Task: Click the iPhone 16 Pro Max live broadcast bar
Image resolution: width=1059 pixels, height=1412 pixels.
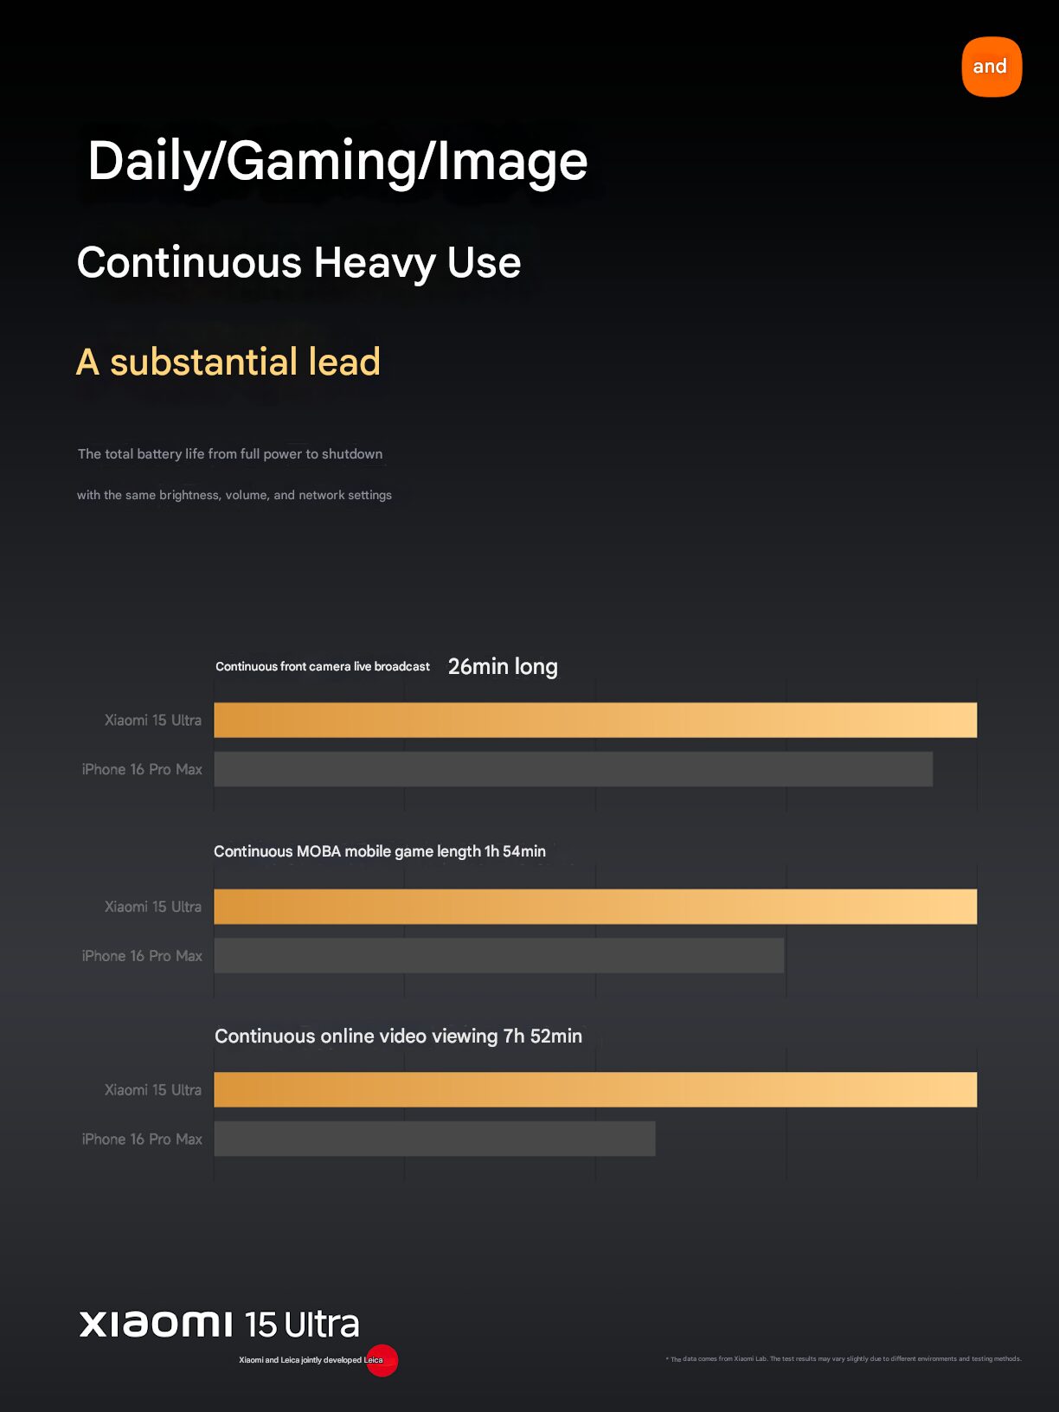Action: 573,769
